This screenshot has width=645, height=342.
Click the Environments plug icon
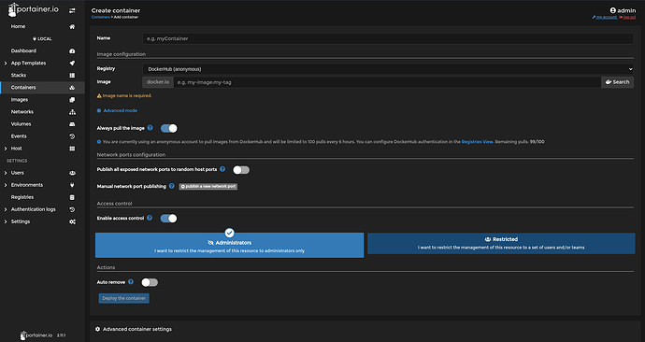point(72,185)
